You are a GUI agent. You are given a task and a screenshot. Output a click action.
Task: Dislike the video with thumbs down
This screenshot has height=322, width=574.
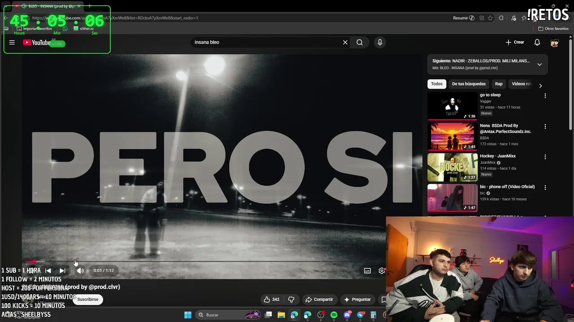[x=291, y=300]
